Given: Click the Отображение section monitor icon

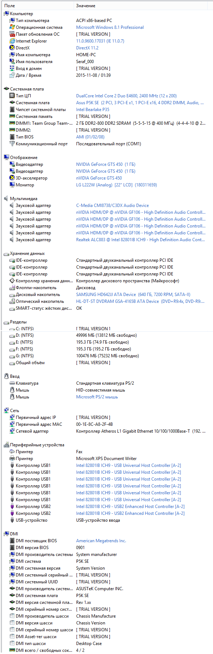Looking at the screenshot, I should (x=6, y=158).
